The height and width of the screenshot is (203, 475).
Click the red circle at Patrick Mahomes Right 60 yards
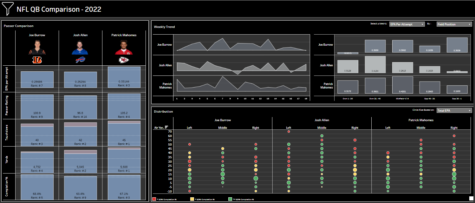pos(454,136)
